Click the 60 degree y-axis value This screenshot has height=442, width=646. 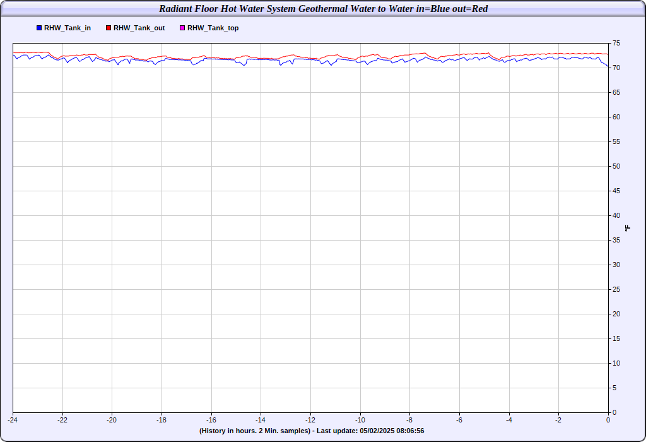coord(616,117)
